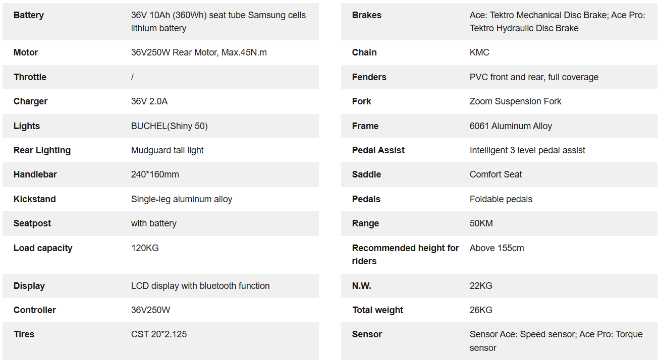Select the Total weight value 26KG

tap(481, 310)
